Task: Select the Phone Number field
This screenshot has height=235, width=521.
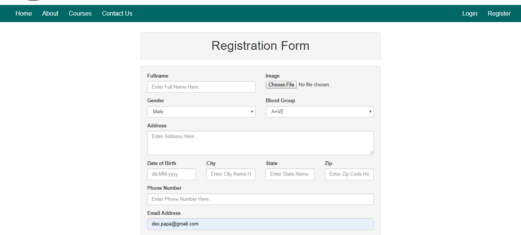Action: (260, 199)
